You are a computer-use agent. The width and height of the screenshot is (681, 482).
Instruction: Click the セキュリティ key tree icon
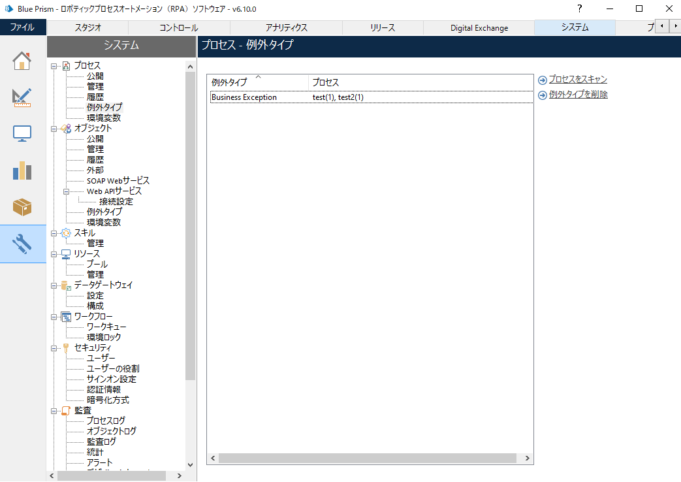pos(66,348)
